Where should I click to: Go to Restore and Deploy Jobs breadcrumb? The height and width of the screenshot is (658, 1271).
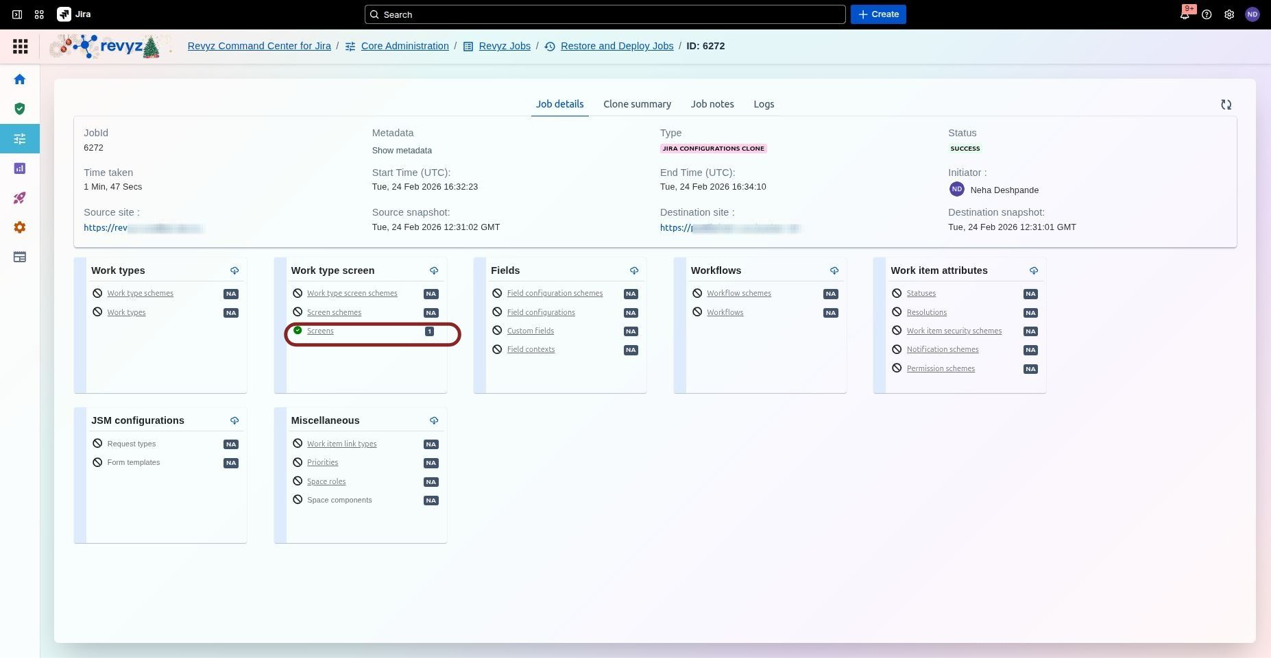[616, 46]
